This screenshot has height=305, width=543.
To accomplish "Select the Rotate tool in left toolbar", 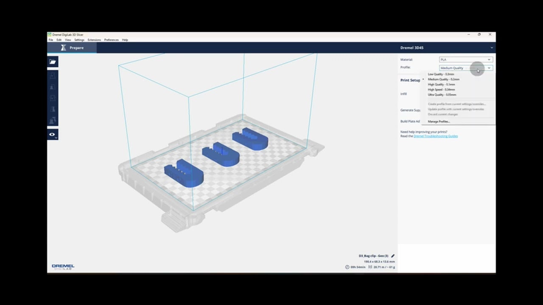I will click(53, 98).
